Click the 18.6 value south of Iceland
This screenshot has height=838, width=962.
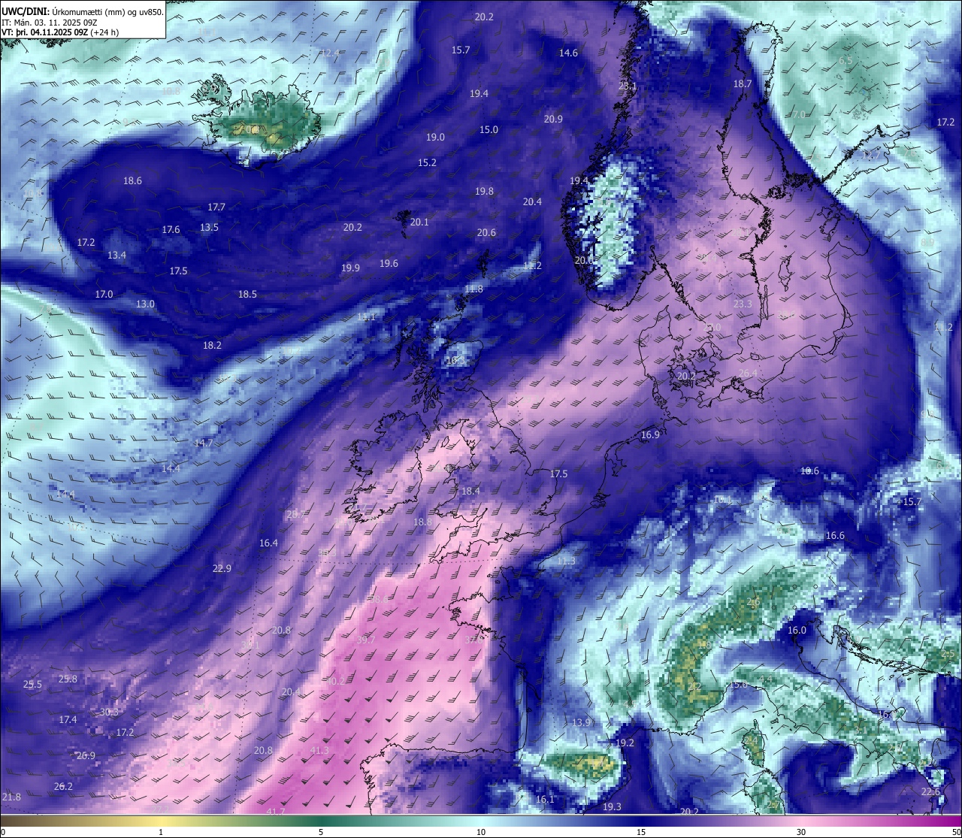click(x=132, y=180)
